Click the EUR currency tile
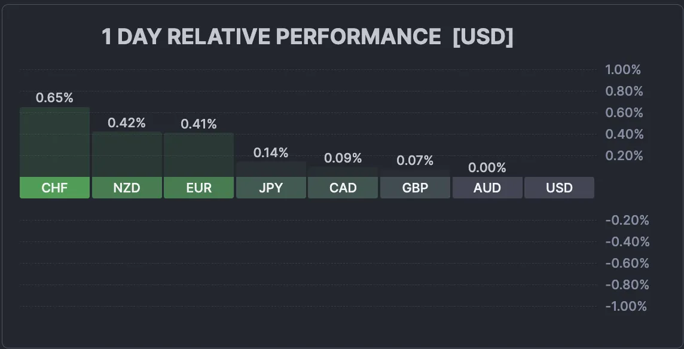The image size is (684, 349). point(199,188)
